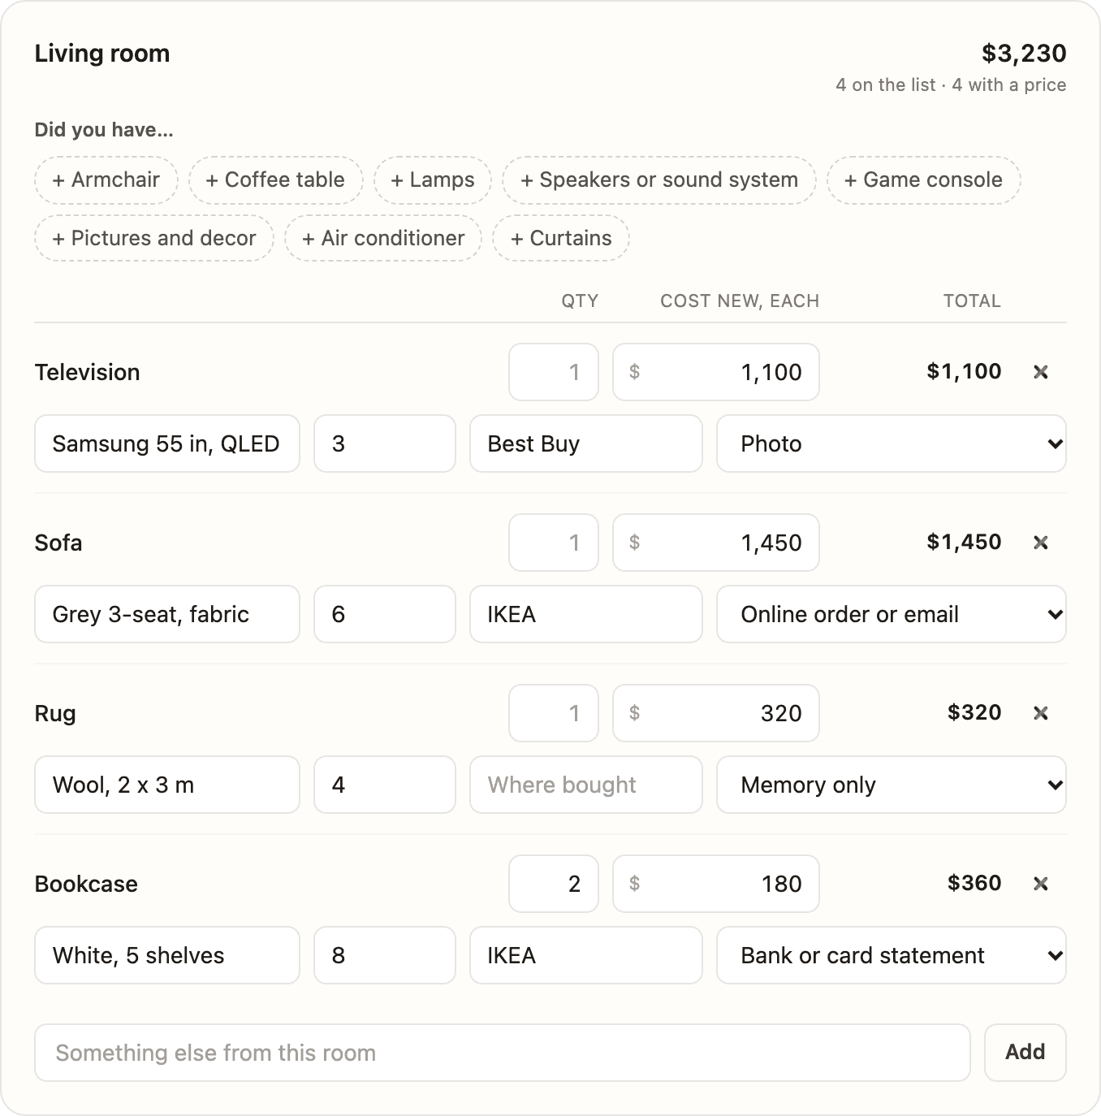Image resolution: width=1101 pixels, height=1116 pixels.
Task: Click the Bookcase total of $360
Action: 974,883
